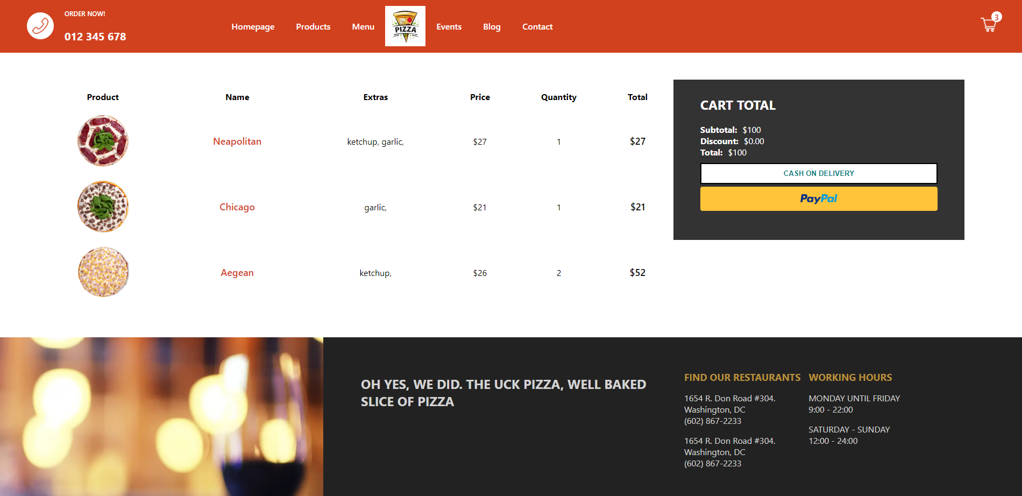The height and width of the screenshot is (496, 1022).
Task: Click the Chicago pizza thumbnail
Action: click(103, 207)
